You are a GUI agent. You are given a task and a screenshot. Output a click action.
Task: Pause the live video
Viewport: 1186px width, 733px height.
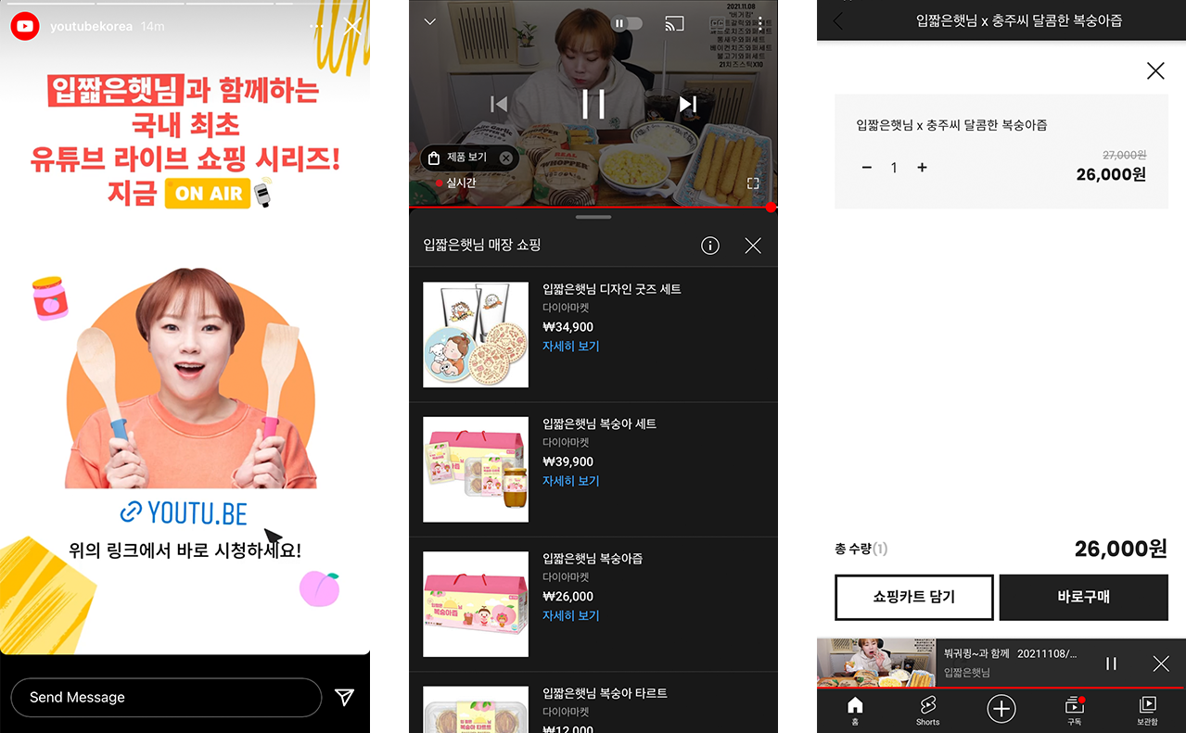click(x=593, y=104)
